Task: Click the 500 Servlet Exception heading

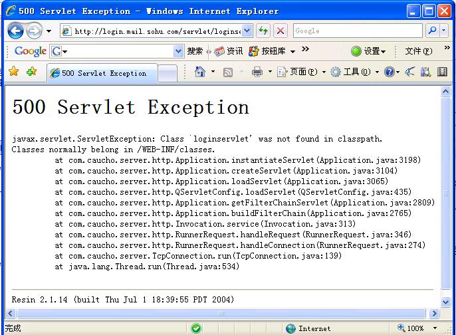Action: 130,107
